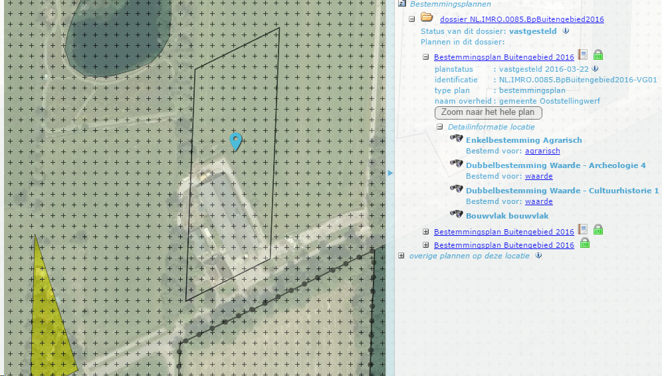
Task: Open second Bestemmingsplan Buitengebied 2016 link with notebook
Action: [504, 232]
